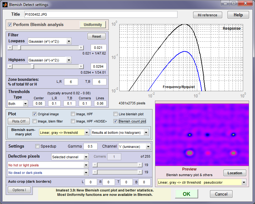Click the Gamma input field

click(x=90, y=146)
